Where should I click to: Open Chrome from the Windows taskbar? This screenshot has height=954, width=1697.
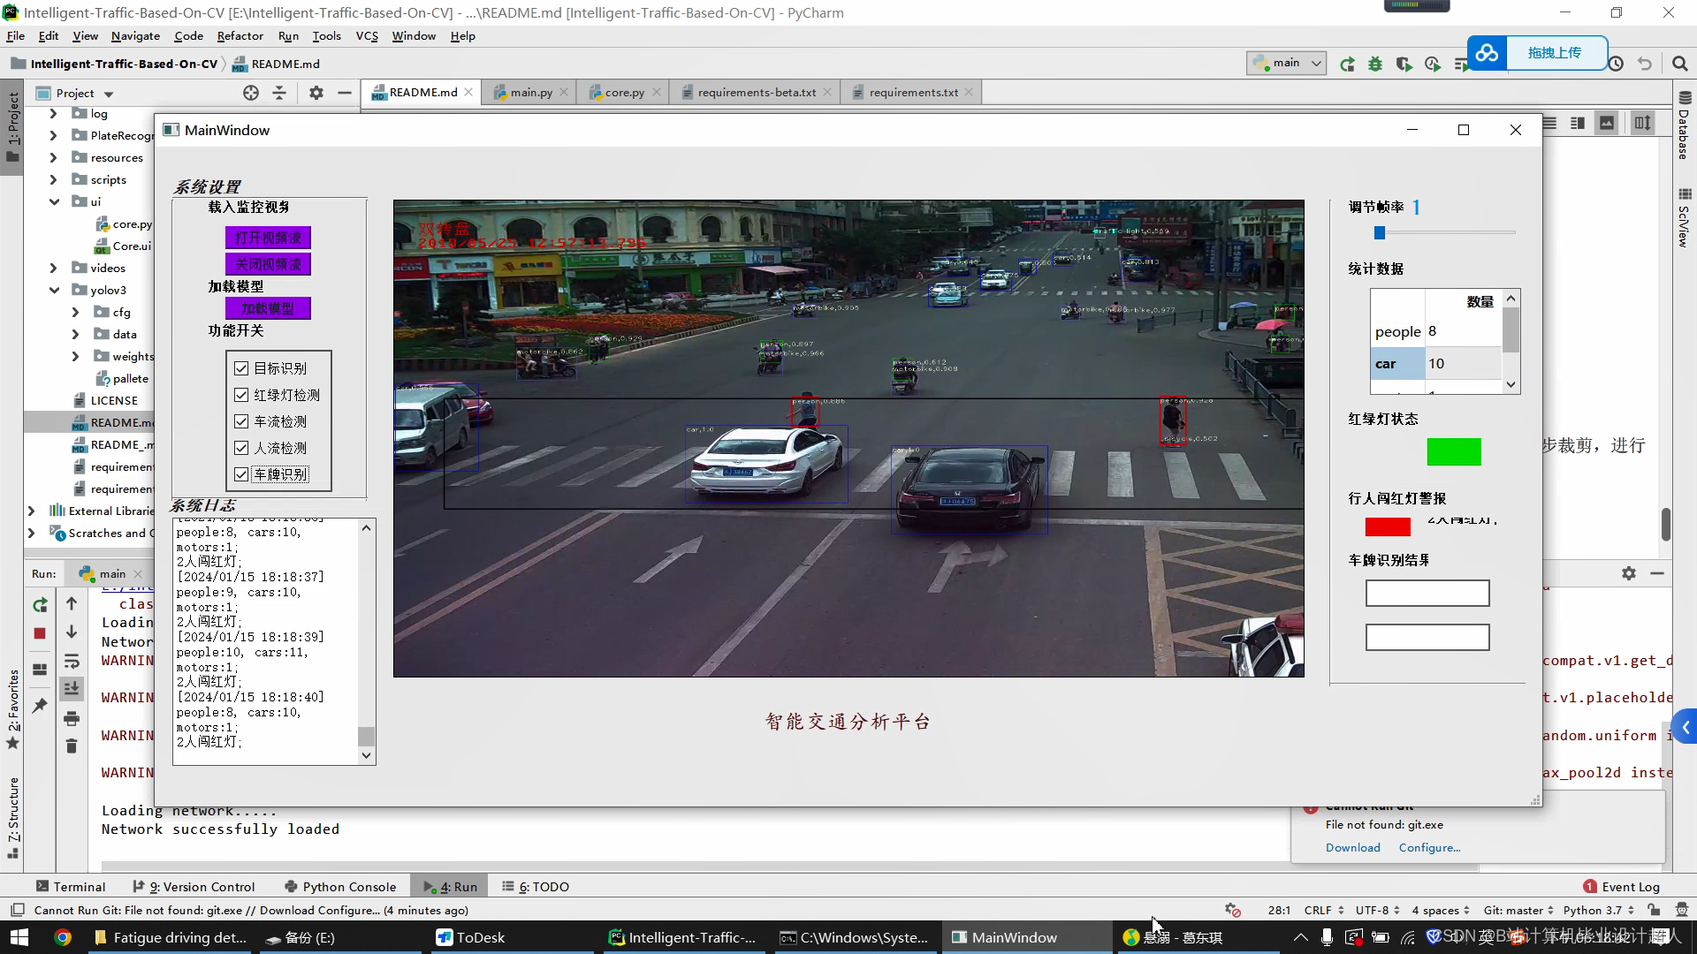(x=63, y=937)
